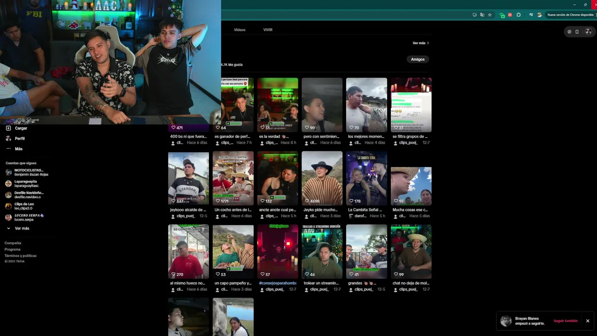Click '© 2025 TikTok' footer text
The width and height of the screenshot is (597, 336).
(14, 261)
